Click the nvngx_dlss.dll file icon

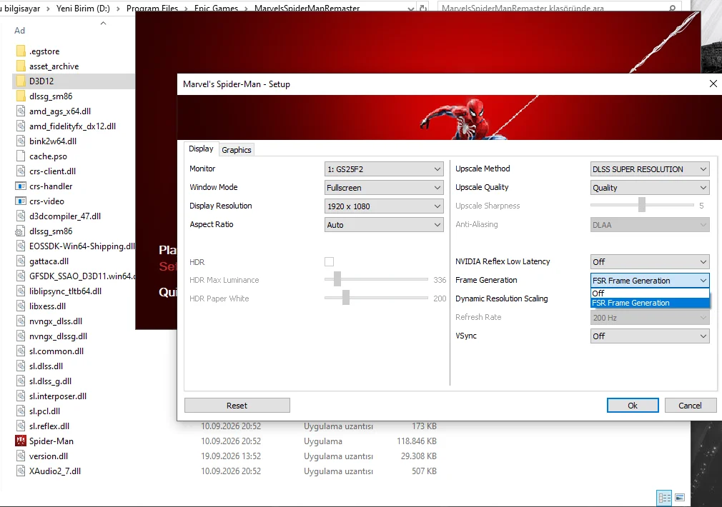[21, 321]
